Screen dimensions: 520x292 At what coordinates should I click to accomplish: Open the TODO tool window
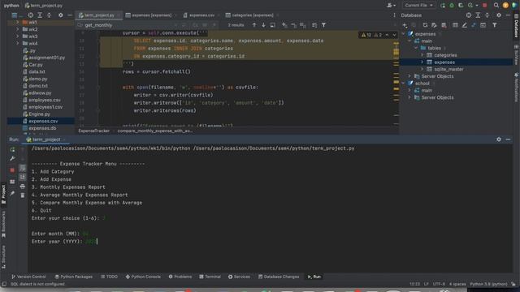coord(110,277)
